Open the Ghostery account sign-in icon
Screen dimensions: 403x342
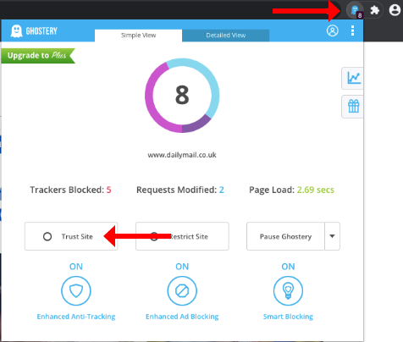(333, 30)
